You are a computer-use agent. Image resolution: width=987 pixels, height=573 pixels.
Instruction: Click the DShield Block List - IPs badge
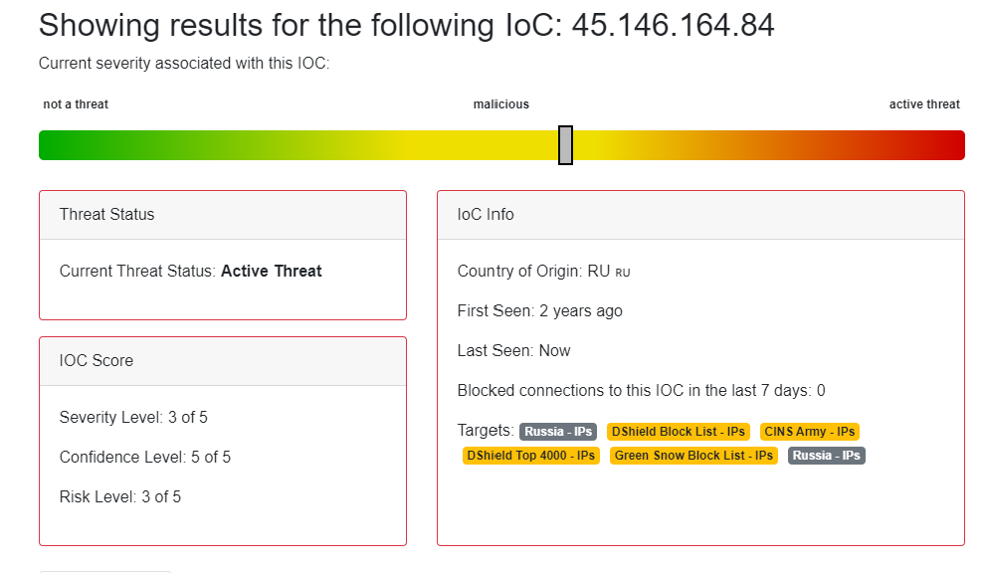[678, 432]
